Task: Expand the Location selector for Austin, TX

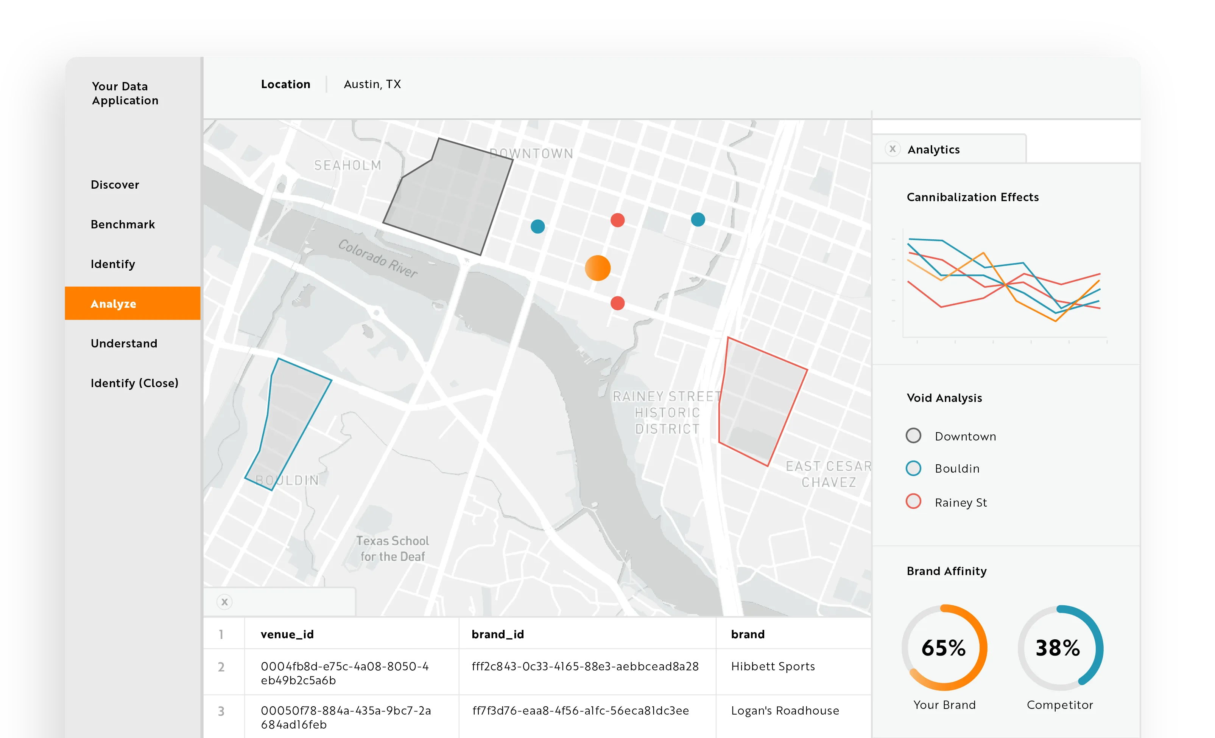Action: [x=372, y=84]
